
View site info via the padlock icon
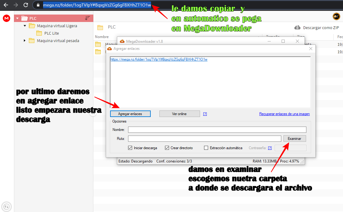[x=38, y=5]
